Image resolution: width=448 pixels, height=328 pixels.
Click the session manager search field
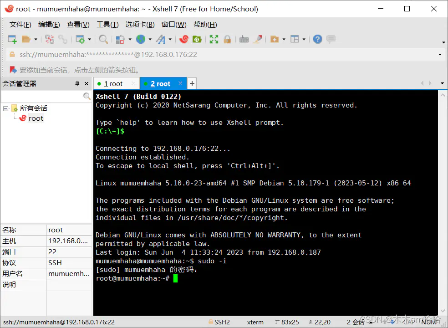click(42, 96)
